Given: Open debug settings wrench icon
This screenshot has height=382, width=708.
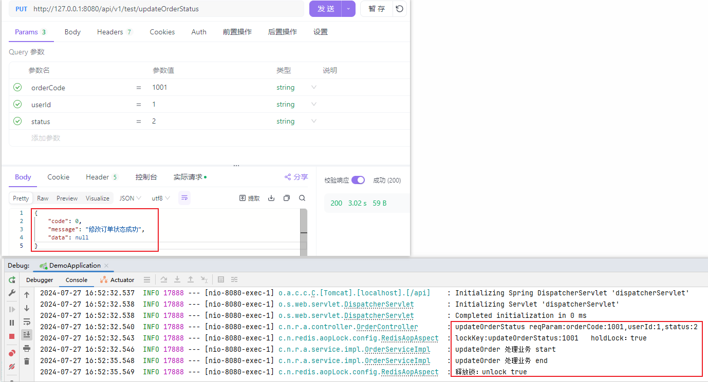Looking at the screenshot, I should click(x=12, y=293).
